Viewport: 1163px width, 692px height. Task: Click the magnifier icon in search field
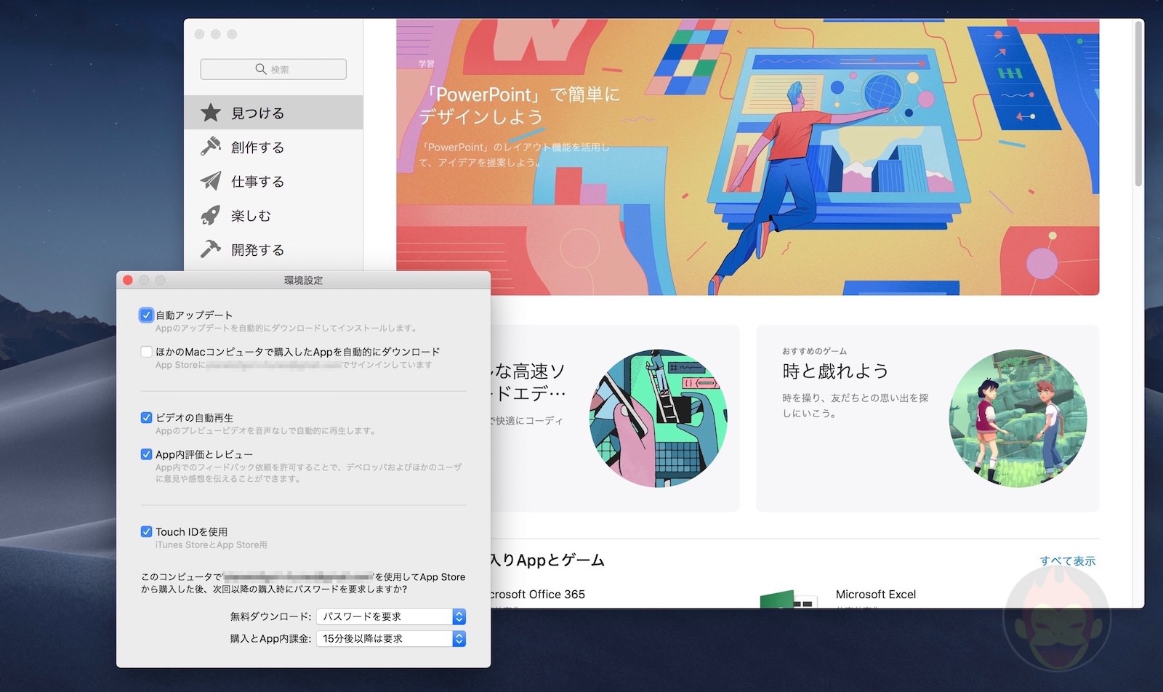(261, 69)
